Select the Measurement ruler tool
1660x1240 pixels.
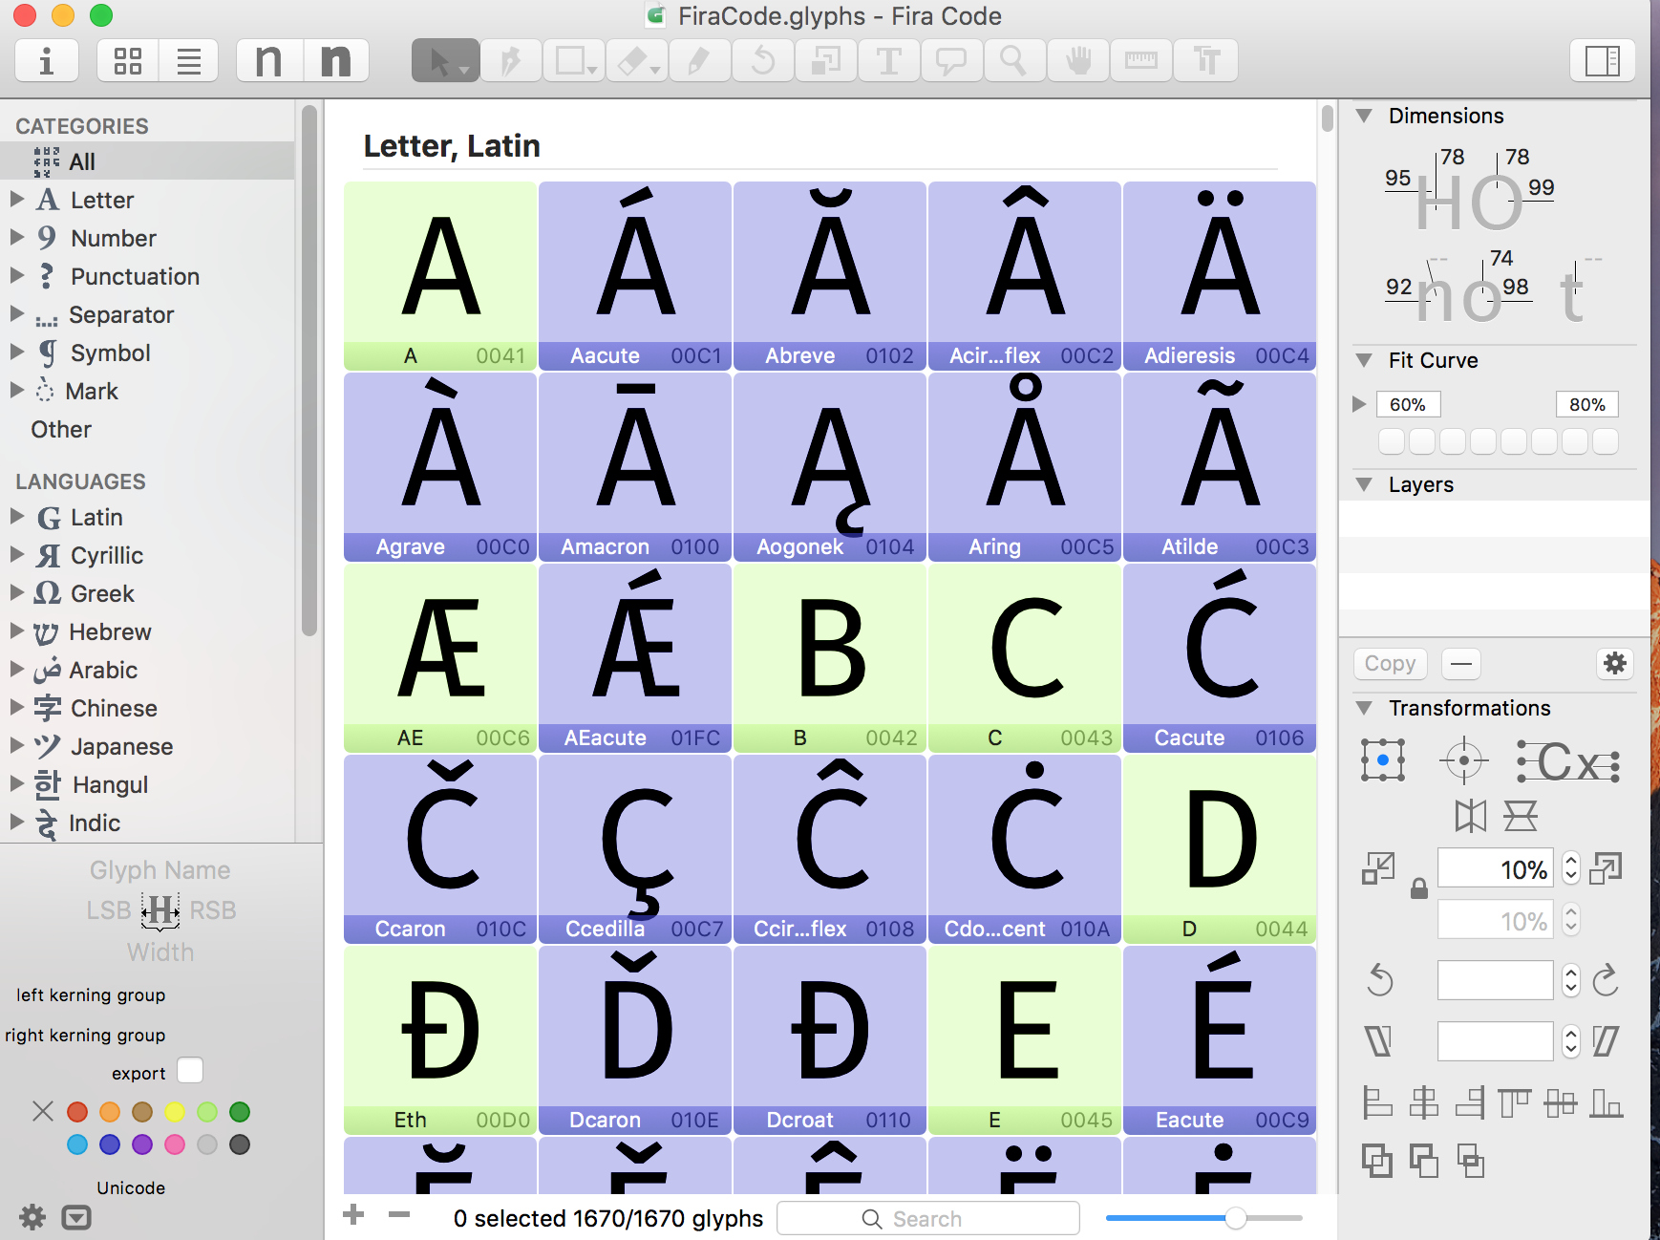click(x=1140, y=59)
